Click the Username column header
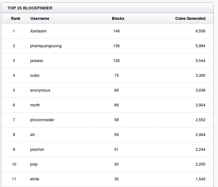218x187 pixels. [x=40, y=19]
